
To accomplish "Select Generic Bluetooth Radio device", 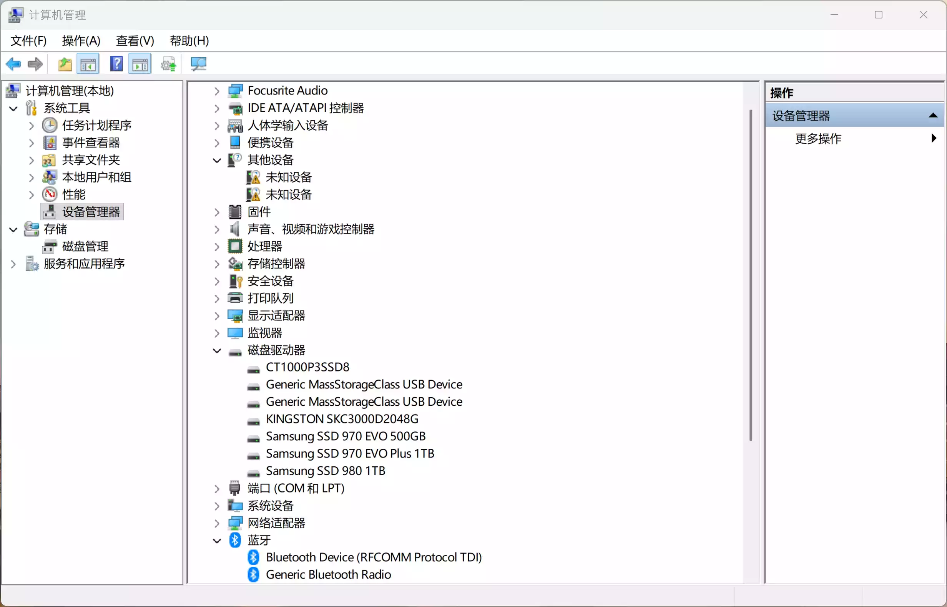I will 328,575.
